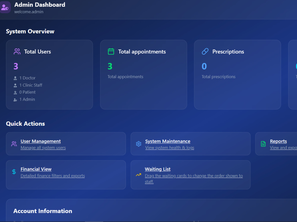Click the Prescriptions card title
Image resolution: width=297 pixels, height=222 pixels.
click(228, 52)
